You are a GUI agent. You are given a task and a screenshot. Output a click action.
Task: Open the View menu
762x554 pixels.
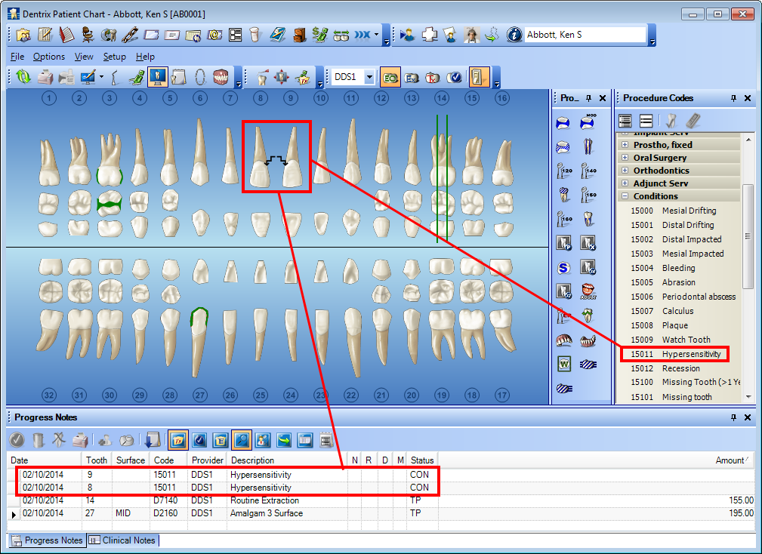(x=84, y=57)
